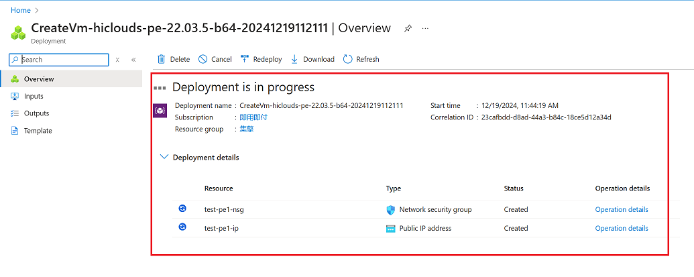This screenshot has height=277, width=694.
Task: Click the Download toolbar button
Action: (312, 59)
